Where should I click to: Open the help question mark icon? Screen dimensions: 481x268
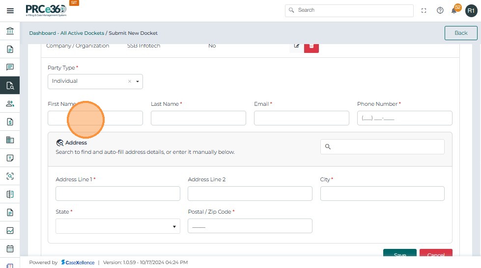pos(440,10)
